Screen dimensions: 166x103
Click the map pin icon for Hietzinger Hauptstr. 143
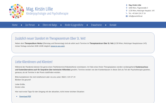click(x=126, y=10)
